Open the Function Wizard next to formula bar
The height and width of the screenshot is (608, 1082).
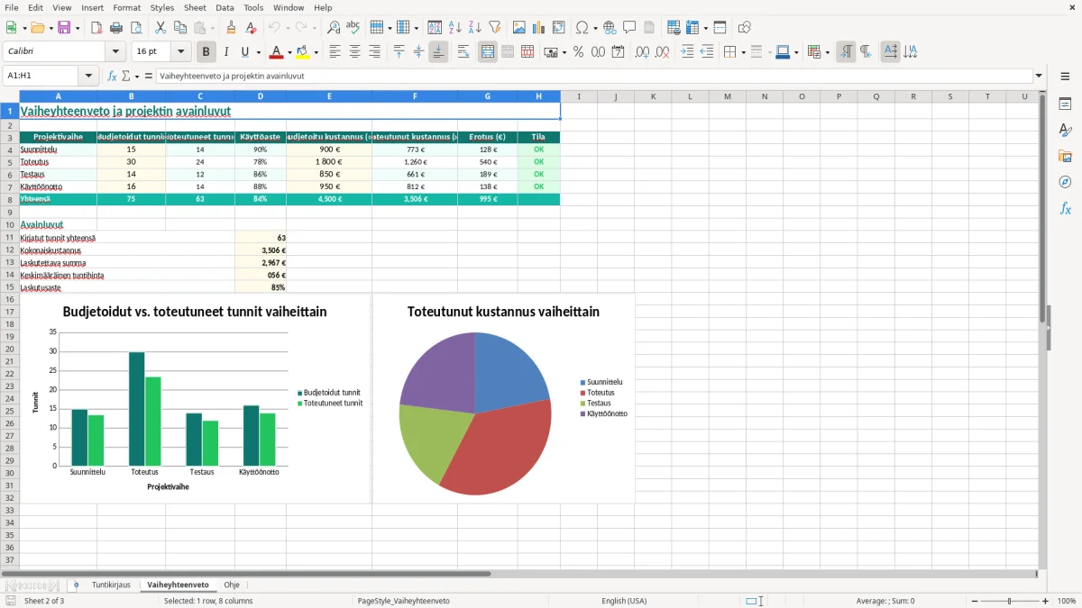(x=112, y=76)
